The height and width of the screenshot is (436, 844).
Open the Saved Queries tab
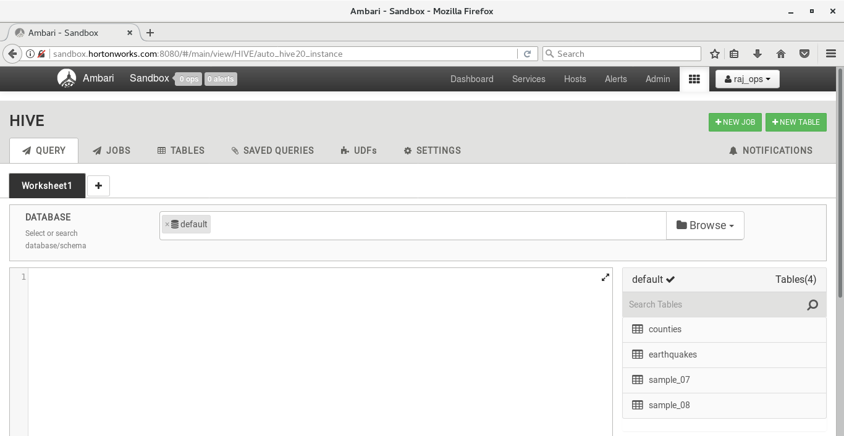[272, 151]
